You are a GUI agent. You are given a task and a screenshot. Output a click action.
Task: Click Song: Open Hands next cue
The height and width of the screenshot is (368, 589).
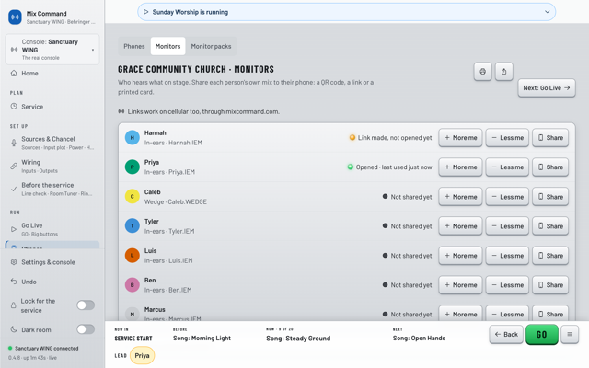pos(419,338)
